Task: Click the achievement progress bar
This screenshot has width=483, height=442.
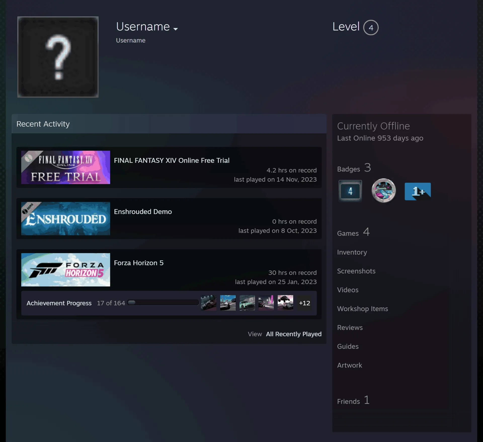Action: click(163, 303)
